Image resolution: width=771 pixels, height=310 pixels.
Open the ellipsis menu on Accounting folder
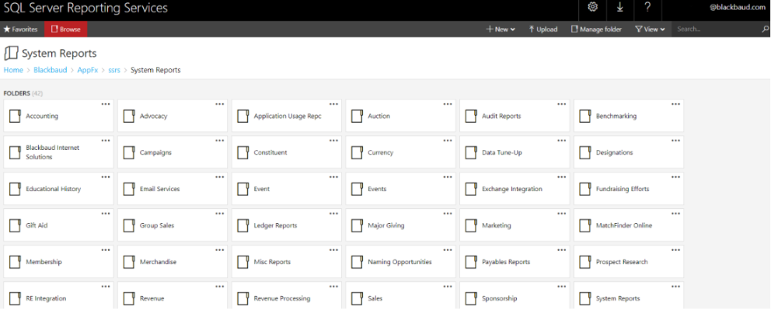[106, 104]
